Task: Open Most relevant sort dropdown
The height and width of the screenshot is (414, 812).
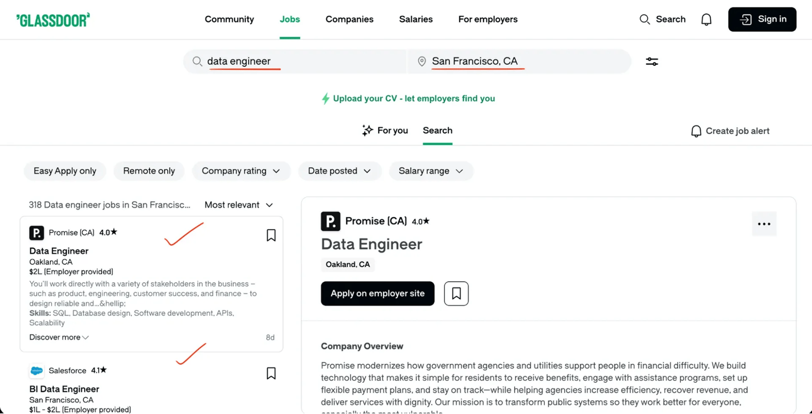Action: pos(239,205)
